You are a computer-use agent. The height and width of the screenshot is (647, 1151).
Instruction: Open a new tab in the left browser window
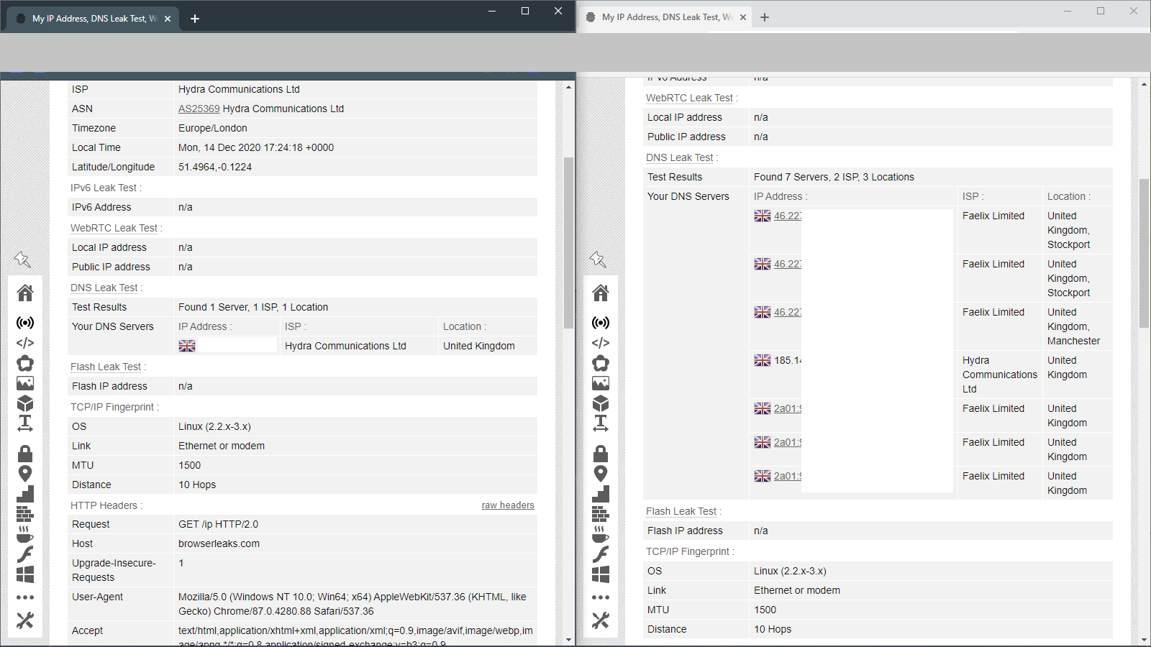click(195, 19)
